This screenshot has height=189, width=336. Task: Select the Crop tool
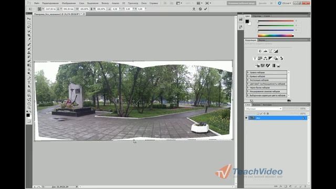tap(29, 35)
